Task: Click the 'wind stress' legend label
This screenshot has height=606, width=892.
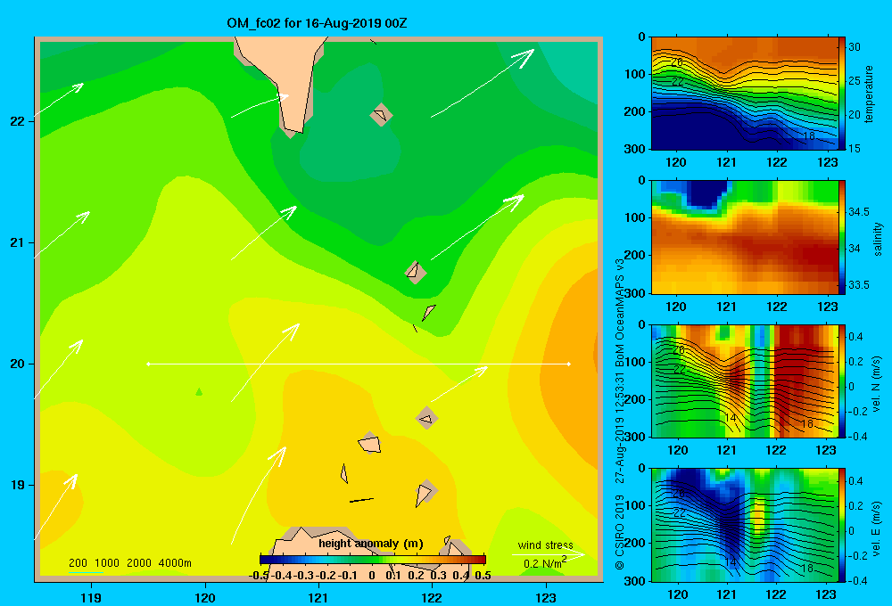Action: tap(545, 545)
